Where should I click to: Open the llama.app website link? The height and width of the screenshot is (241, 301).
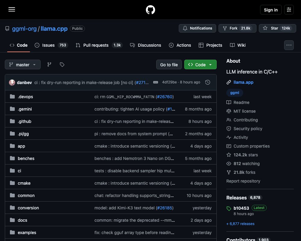[244, 82]
